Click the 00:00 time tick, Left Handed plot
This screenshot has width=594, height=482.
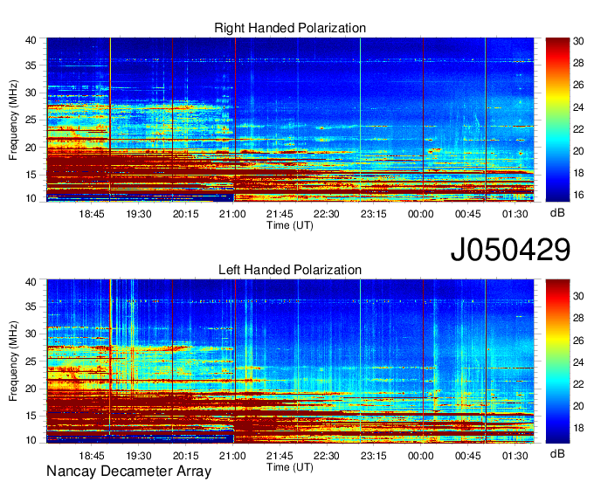(420, 456)
